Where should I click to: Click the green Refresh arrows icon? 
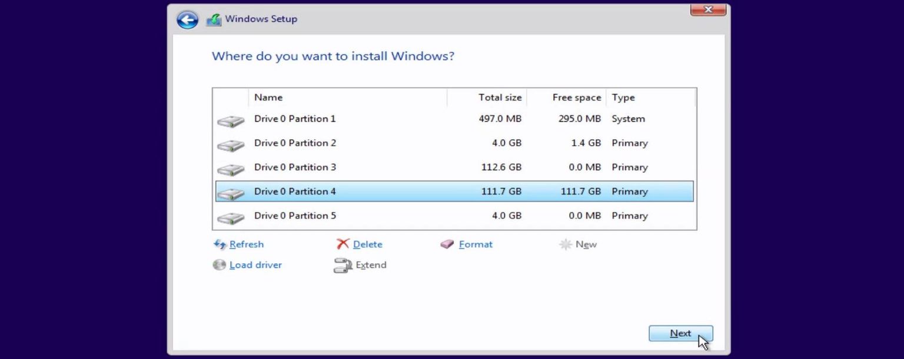click(x=220, y=244)
